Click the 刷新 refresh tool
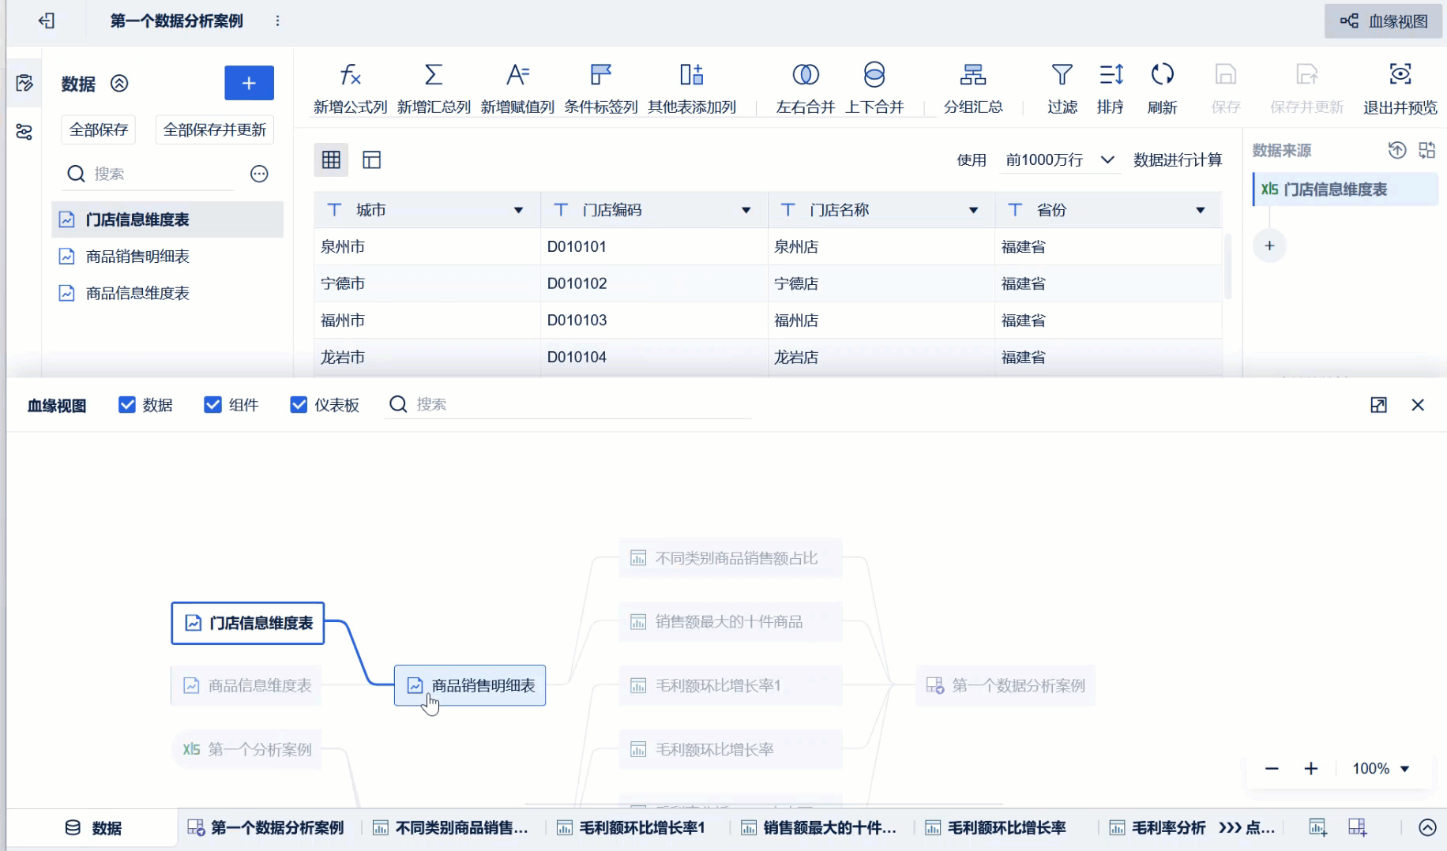This screenshot has height=851, width=1447. (x=1162, y=88)
